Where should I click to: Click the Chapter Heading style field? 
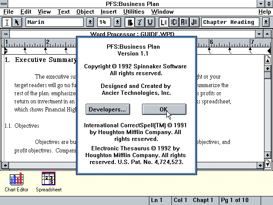[x=230, y=22]
